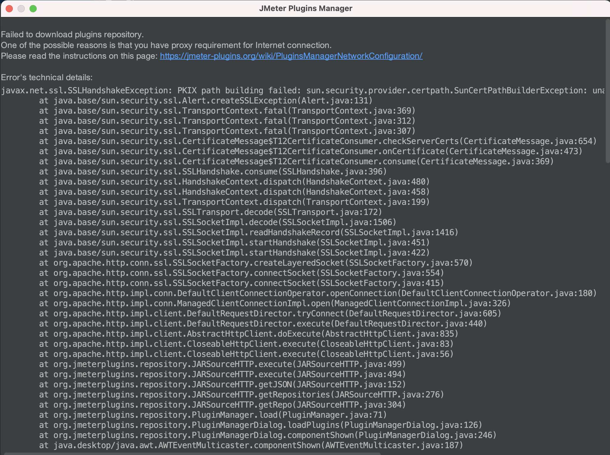Screen dimensions: 610x455
Task: Click the SSLSocketImpl.decode(SSLSocketImpl.java:1506) line
Action: pos(218,222)
